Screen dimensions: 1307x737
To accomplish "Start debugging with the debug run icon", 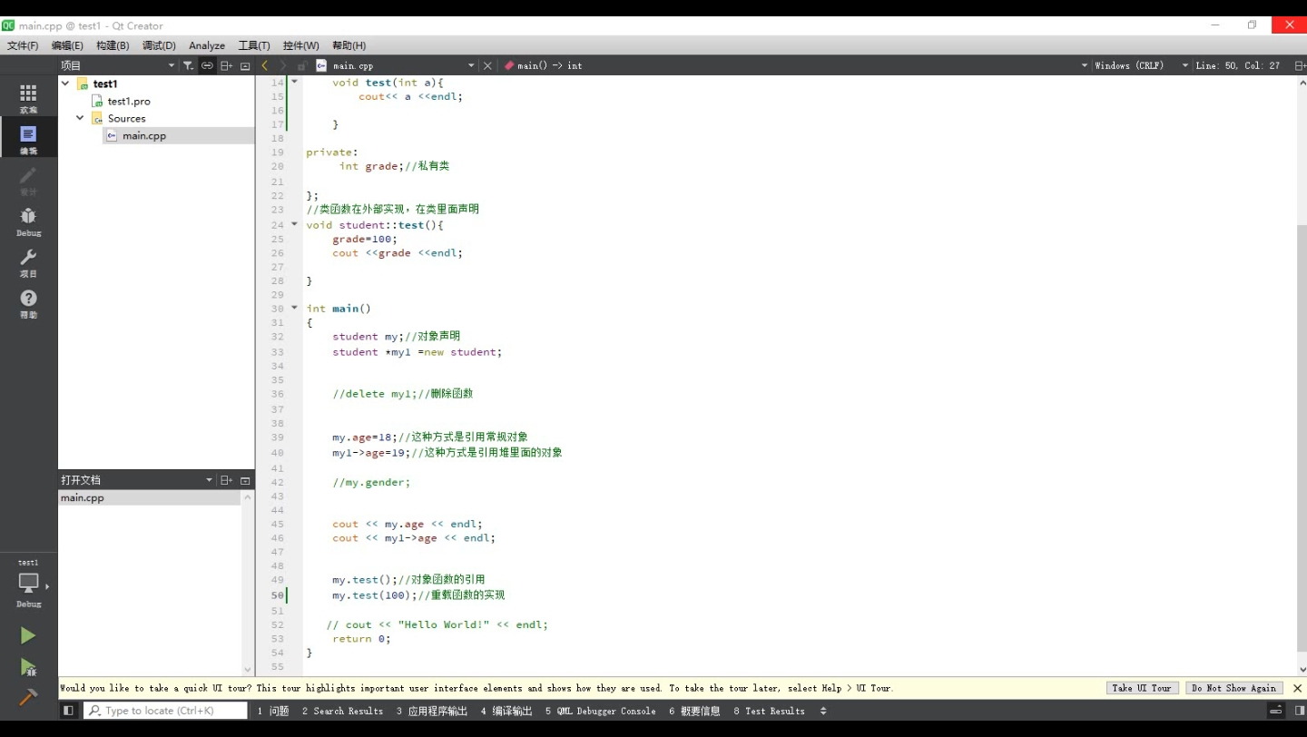I will 28,667.
